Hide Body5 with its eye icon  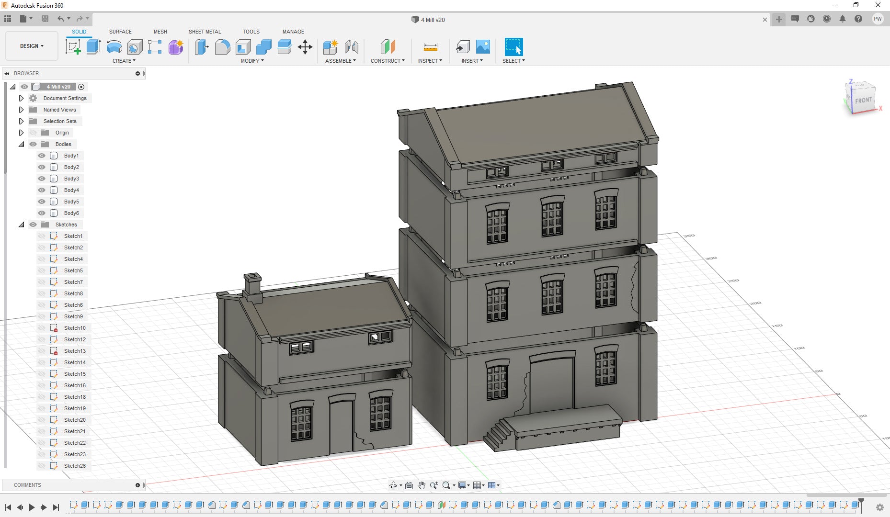coord(42,202)
